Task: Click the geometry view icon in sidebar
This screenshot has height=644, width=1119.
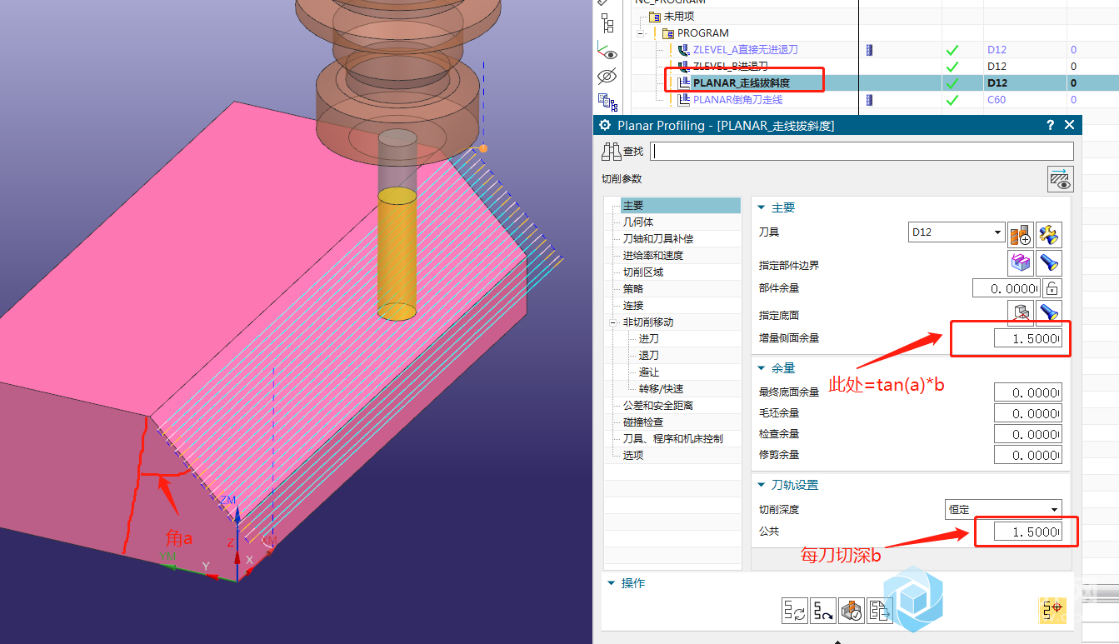Action: (607, 104)
